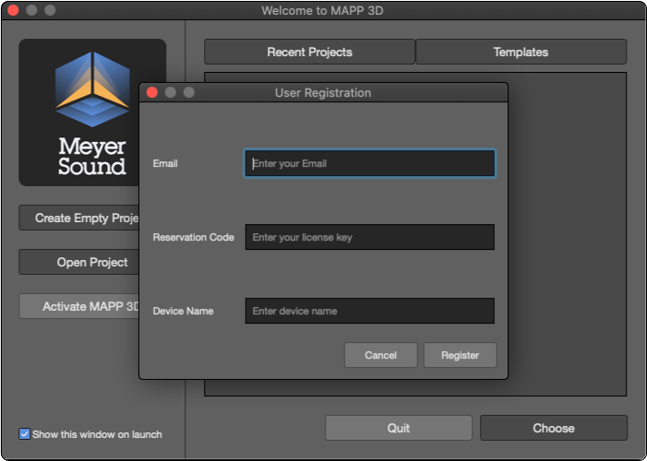The height and width of the screenshot is (461, 647).
Task: Close the User Registration dialog with red button
Action: pos(152,92)
